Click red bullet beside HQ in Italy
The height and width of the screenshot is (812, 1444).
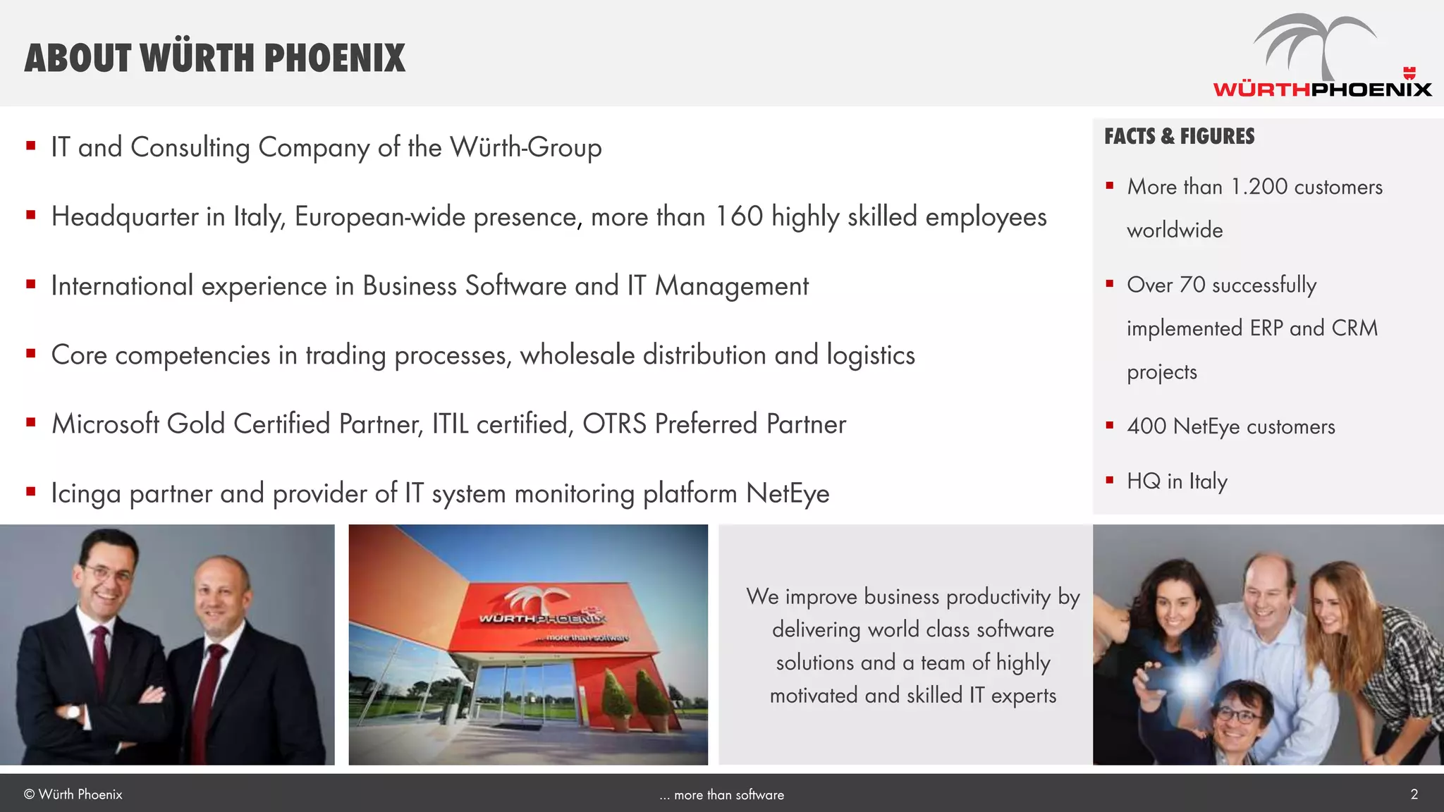pyautogui.click(x=1110, y=480)
